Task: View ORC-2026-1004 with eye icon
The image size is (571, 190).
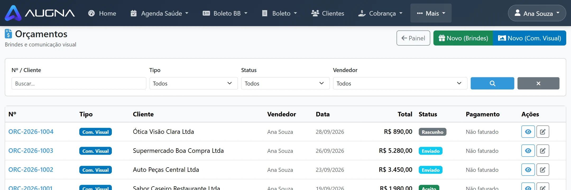Action: pyautogui.click(x=528, y=132)
